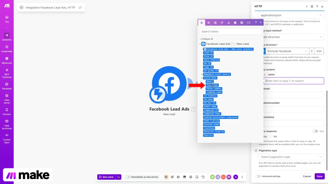Open the array functions tab

pyautogui.click(x=242, y=23)
